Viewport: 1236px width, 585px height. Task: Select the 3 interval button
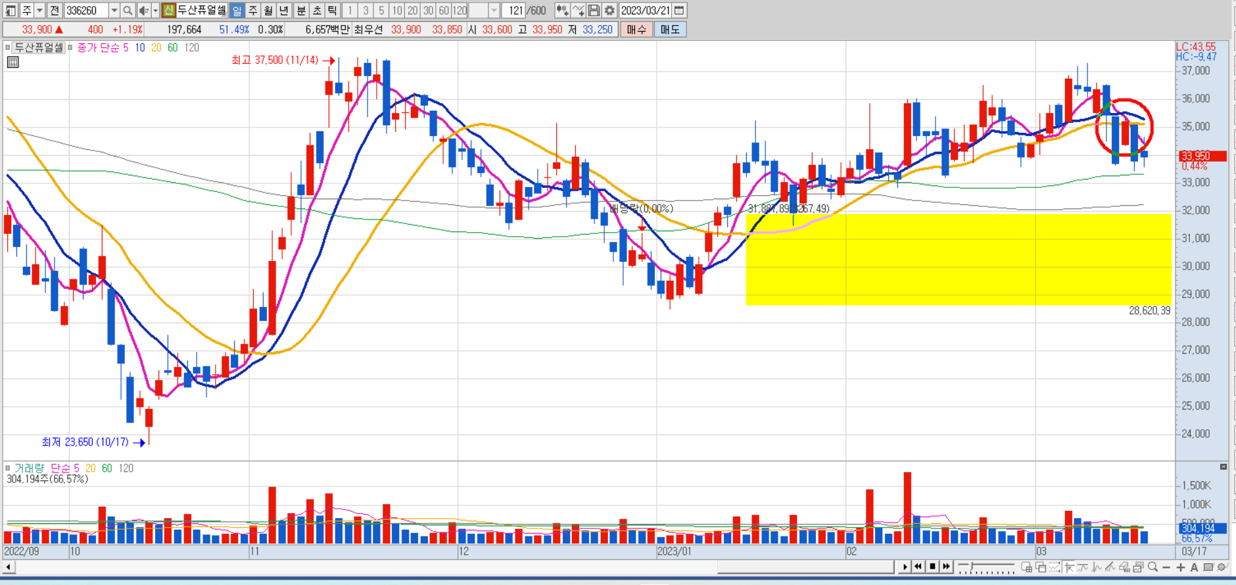coord(366,11)
